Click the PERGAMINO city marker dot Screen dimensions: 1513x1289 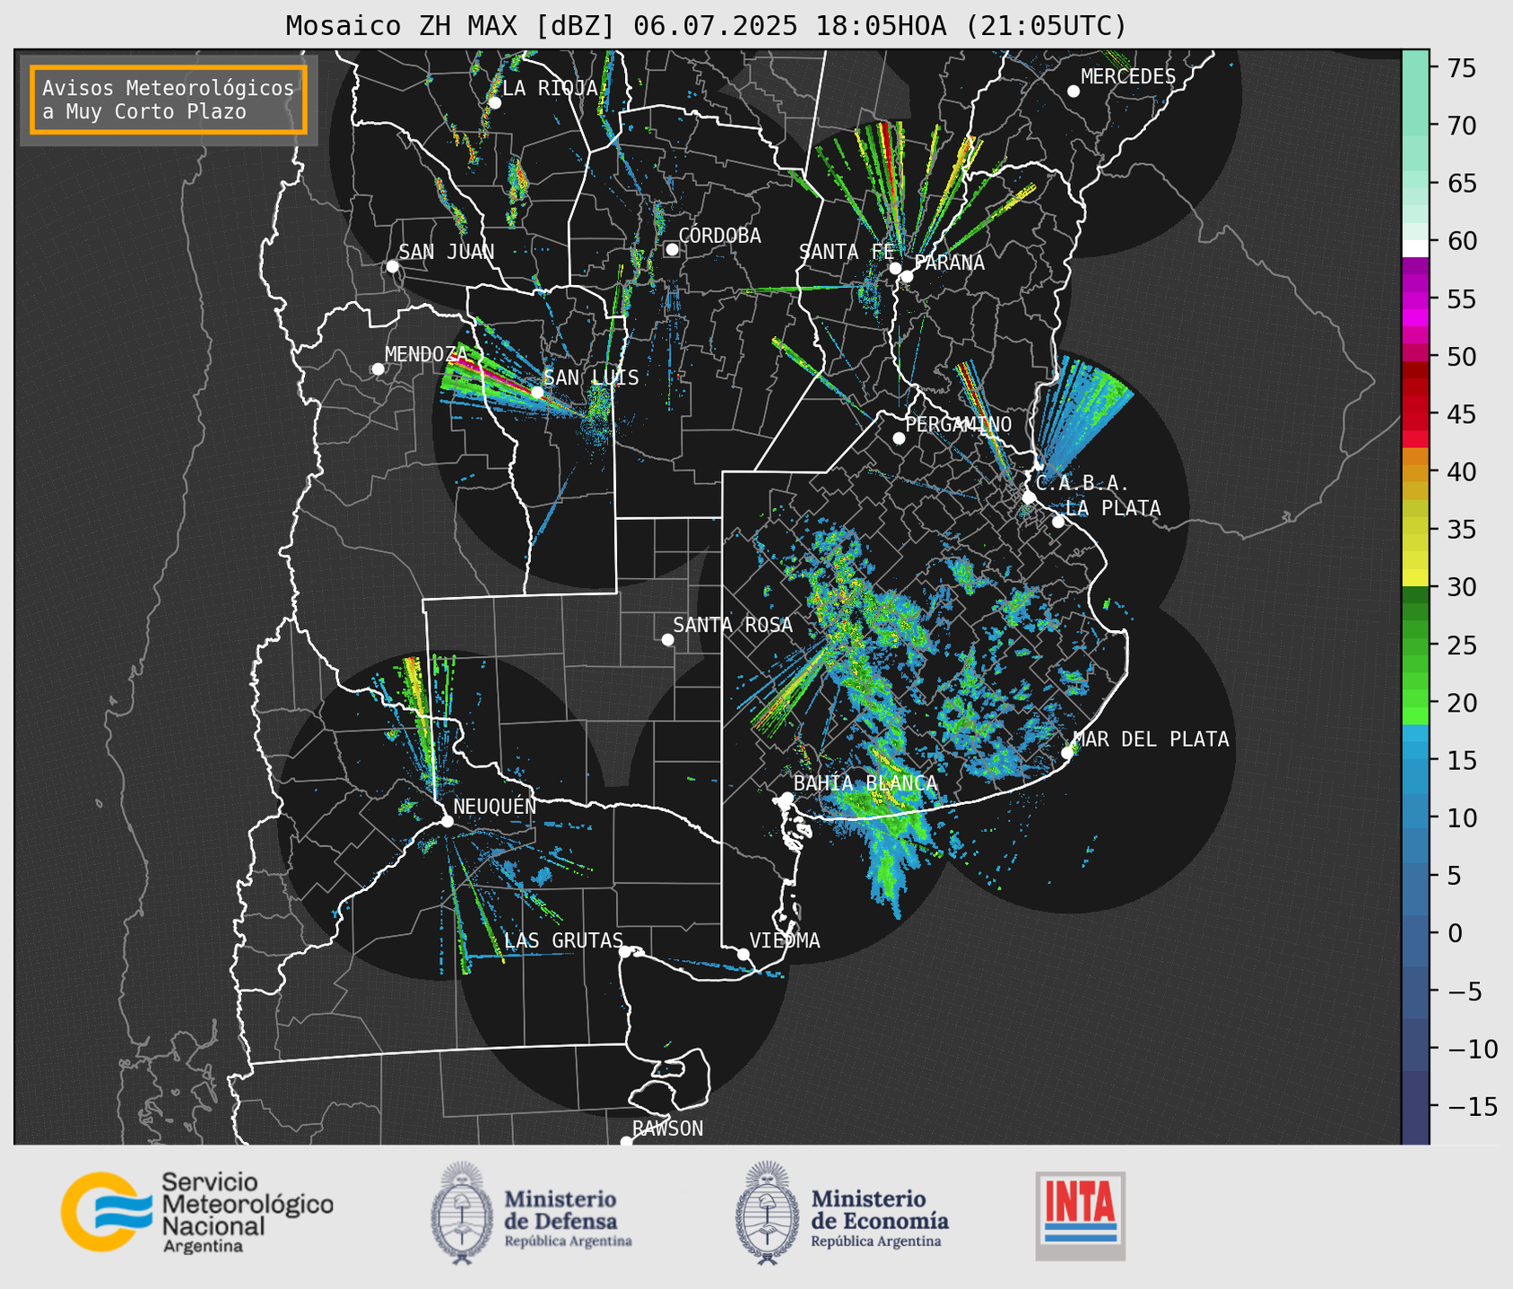click(x=899, y=438)
